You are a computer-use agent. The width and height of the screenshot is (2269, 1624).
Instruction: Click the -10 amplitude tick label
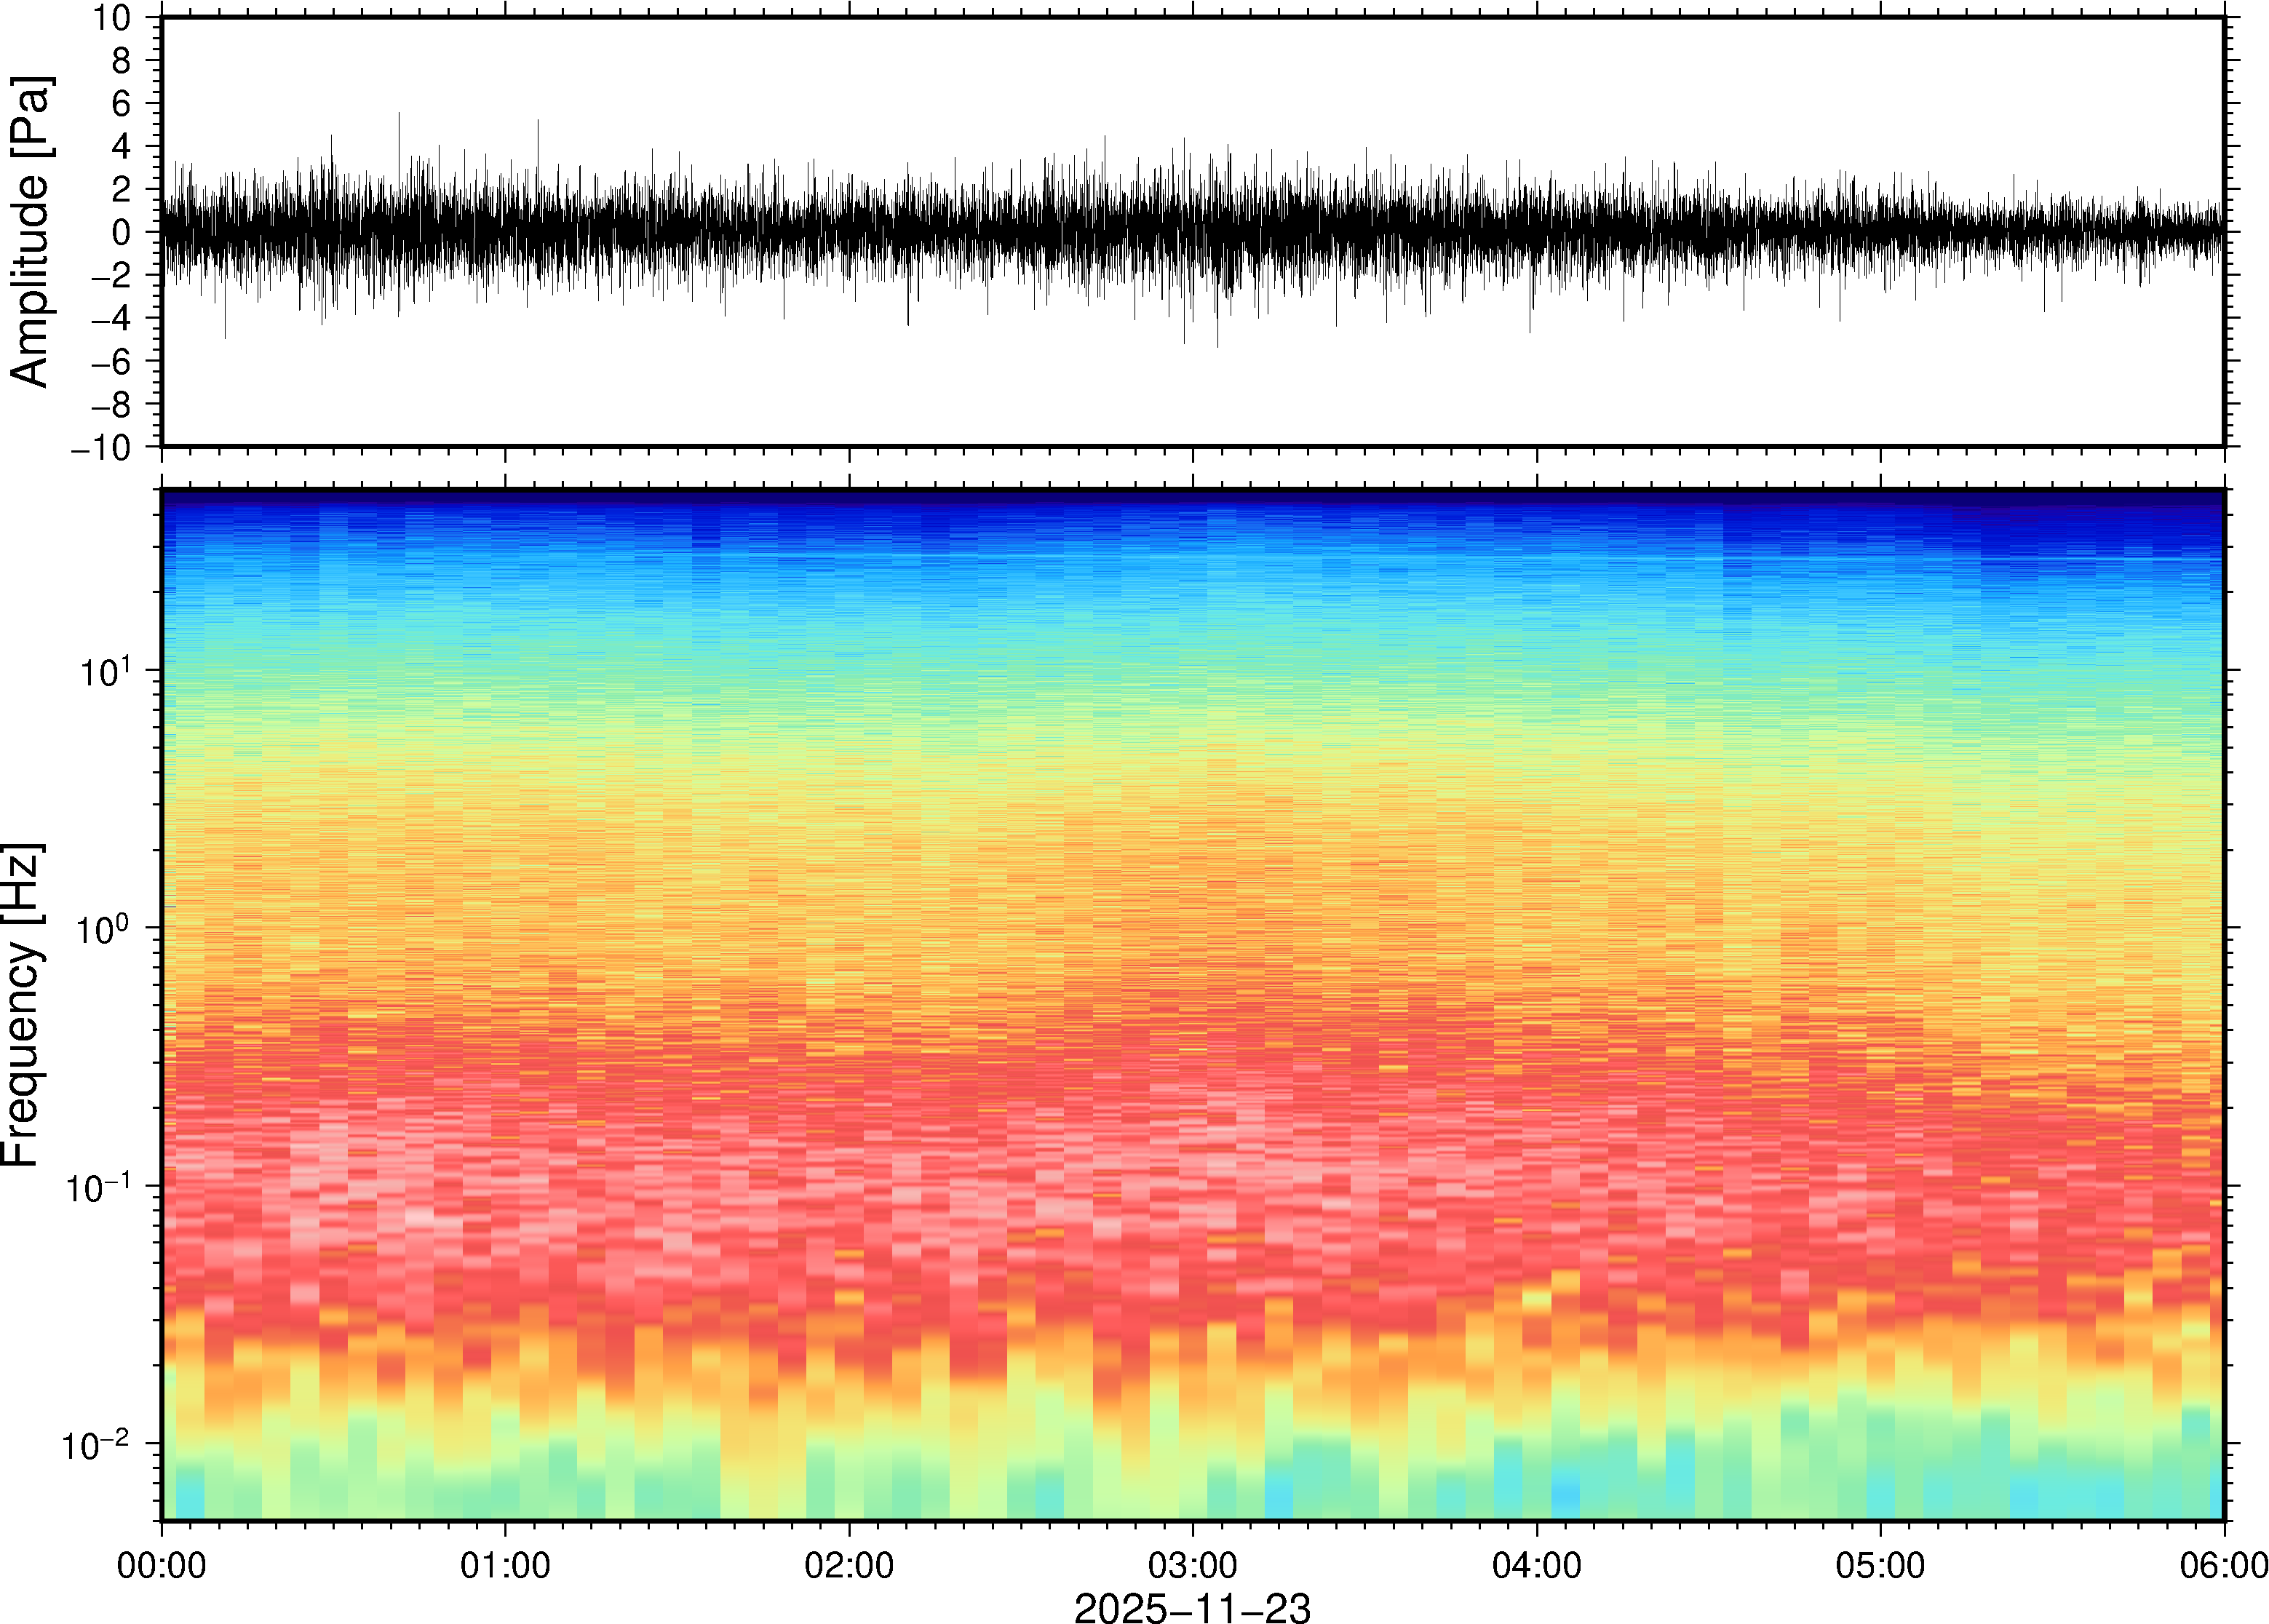coord(101,448)
